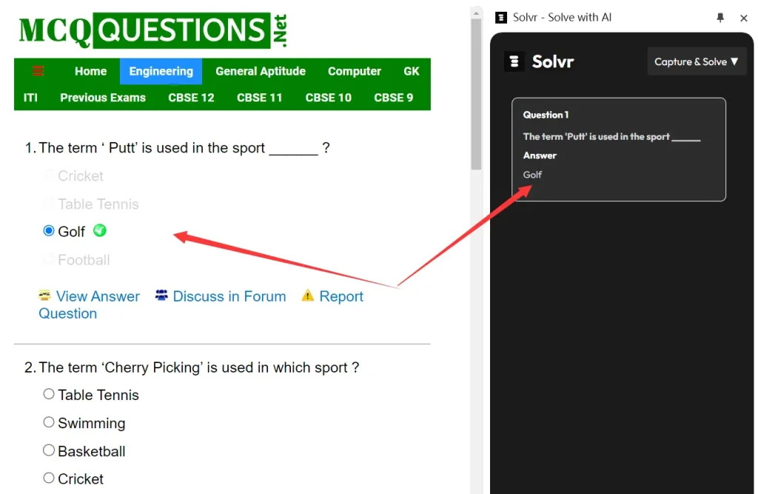Click the Solvr logo icon in the panel
758x494 pixels.
click(x=514, y=61)
